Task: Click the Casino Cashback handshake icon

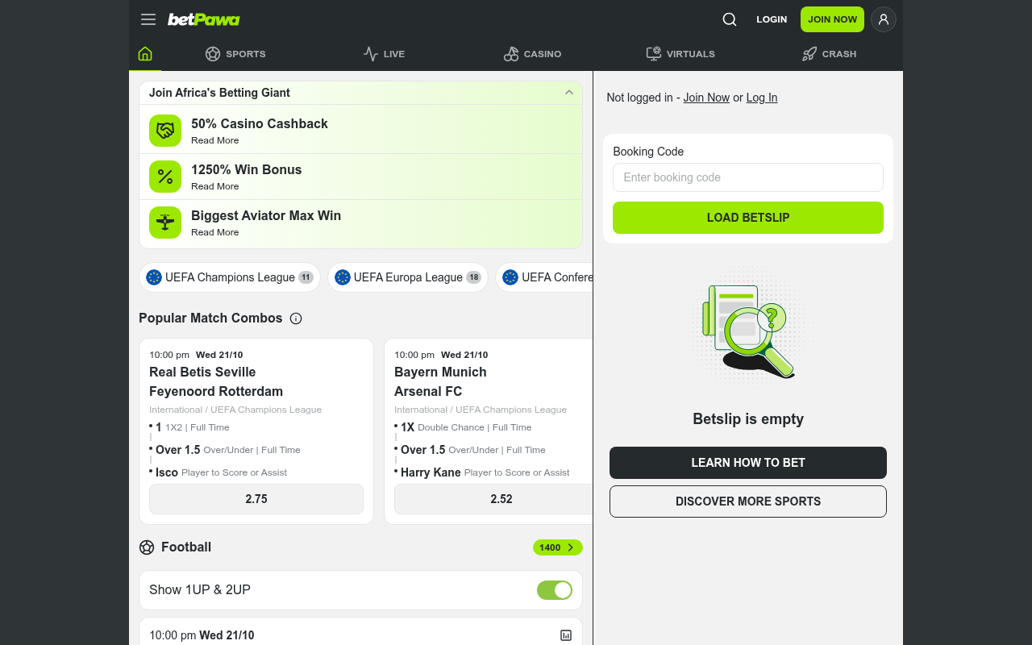Action: pos(165,131)
